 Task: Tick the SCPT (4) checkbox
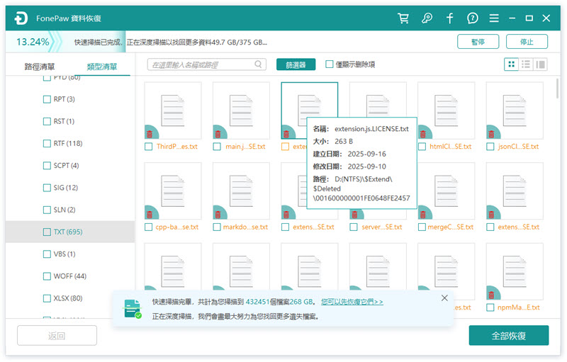[47, 166]
